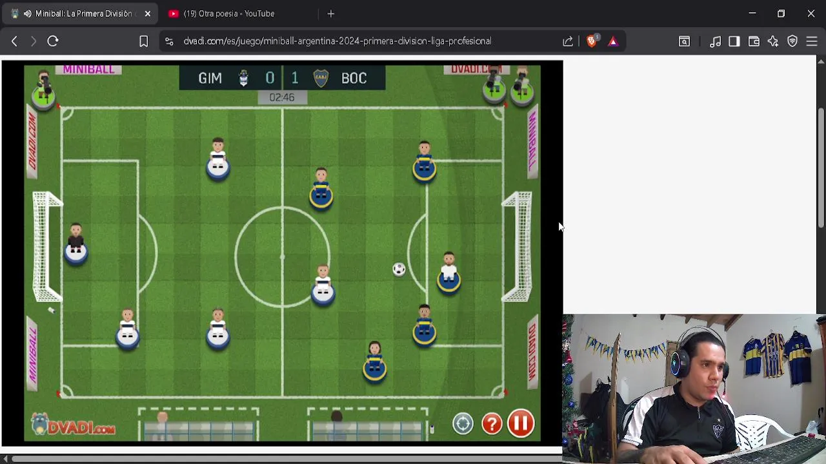826x464 pixels.
Task: Click the GIM team name on scoreboard
Action: [x=210, y=78]
